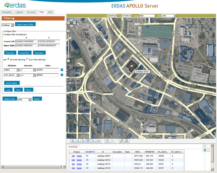This screenshot has height=173, width=217.
Task: Select the feature info tool
Action: tap(93, 141)
